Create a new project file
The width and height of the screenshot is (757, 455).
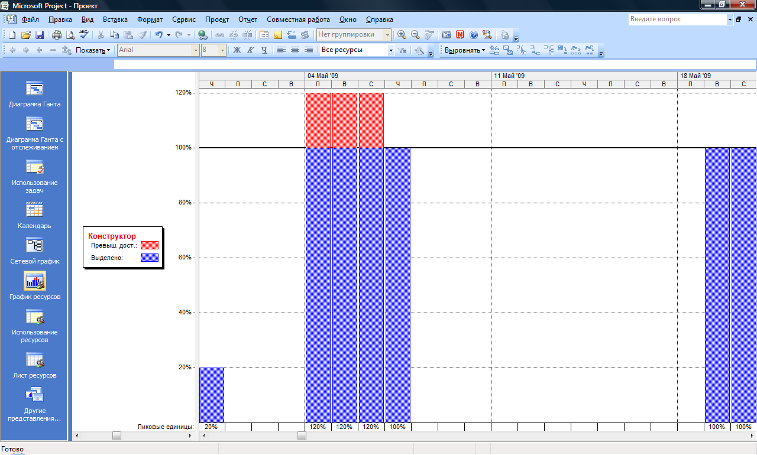12,35
